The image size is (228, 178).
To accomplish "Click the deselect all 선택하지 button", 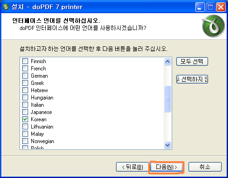I will pos(192,79).
